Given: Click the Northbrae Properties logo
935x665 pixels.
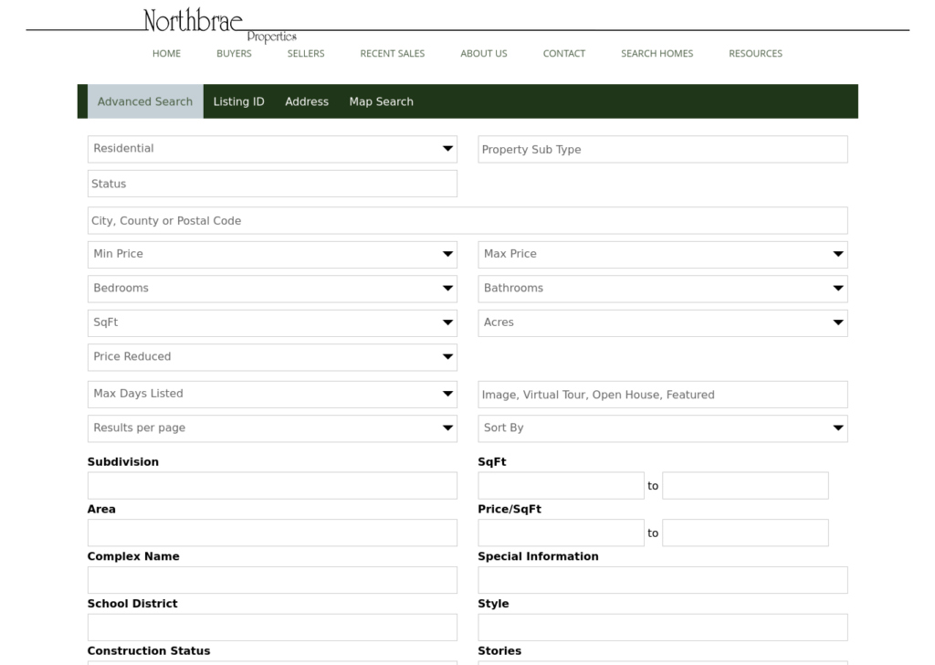Looking at the screenshot, I should 220,26.
